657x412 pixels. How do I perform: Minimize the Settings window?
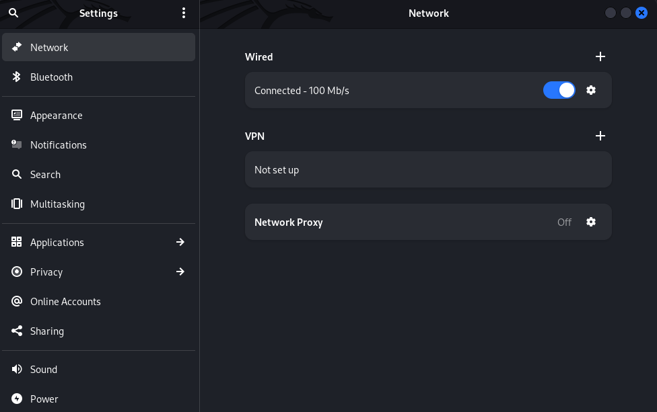610,13
